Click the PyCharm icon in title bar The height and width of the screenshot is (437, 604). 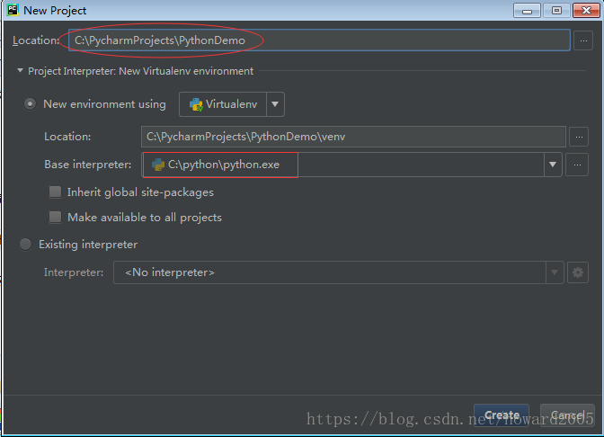(13, 10)
